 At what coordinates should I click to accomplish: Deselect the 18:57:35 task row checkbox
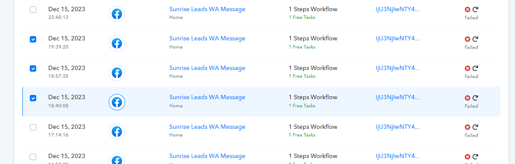coord(33,69)
